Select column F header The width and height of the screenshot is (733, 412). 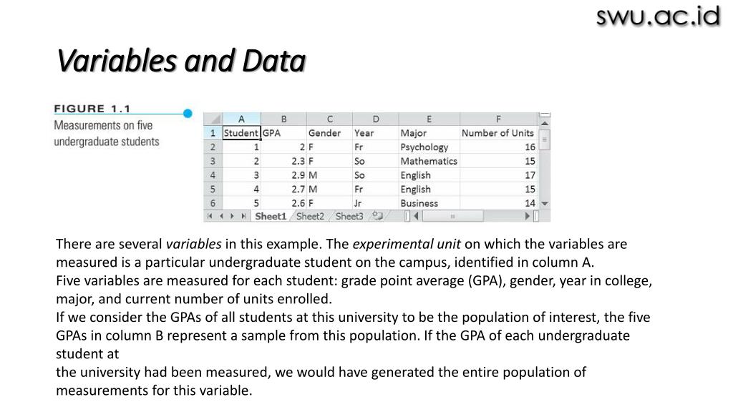[x=498, y=119]
